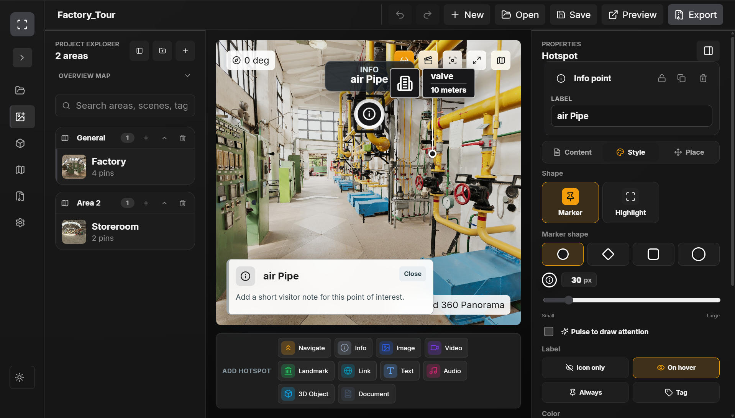Expand the Overview Map dropdown chevron
This screenshot has width=735, height=418.
187,76
